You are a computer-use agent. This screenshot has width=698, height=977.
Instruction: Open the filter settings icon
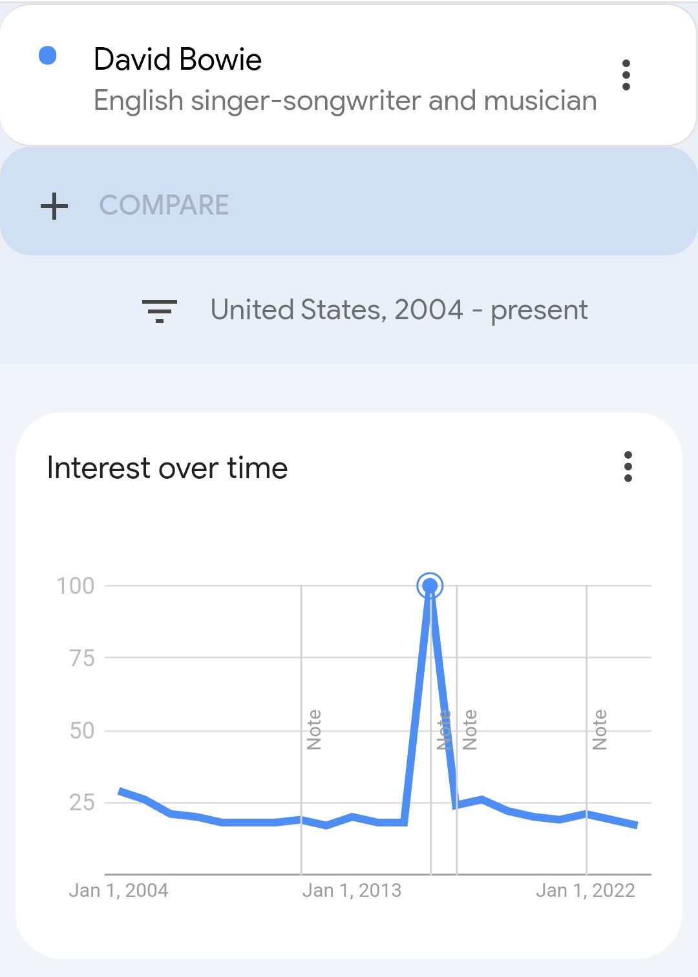160,311
